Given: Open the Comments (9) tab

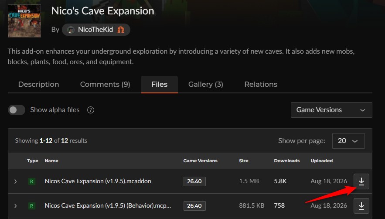Looking at the screenshot, I should point(105,84).
